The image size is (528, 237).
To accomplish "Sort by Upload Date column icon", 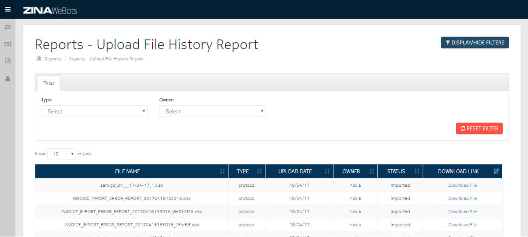I will pos(327,171).
